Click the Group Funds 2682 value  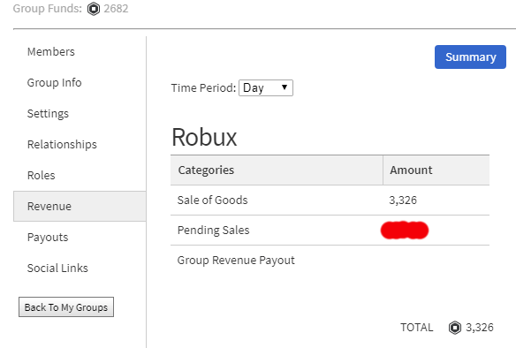click(116, 9)
